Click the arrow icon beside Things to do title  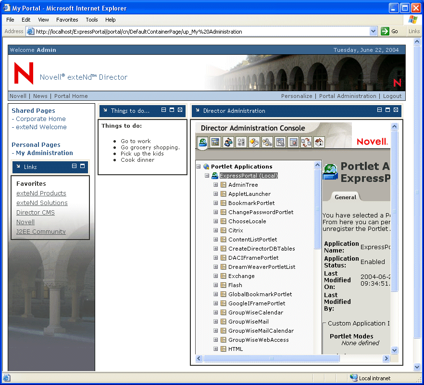(x=105, y=110)
